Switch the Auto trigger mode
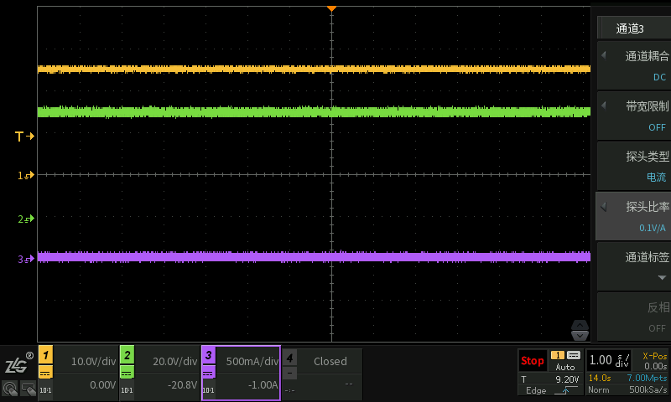The height and width of the screenshot is (402, 671). point(564,367)
